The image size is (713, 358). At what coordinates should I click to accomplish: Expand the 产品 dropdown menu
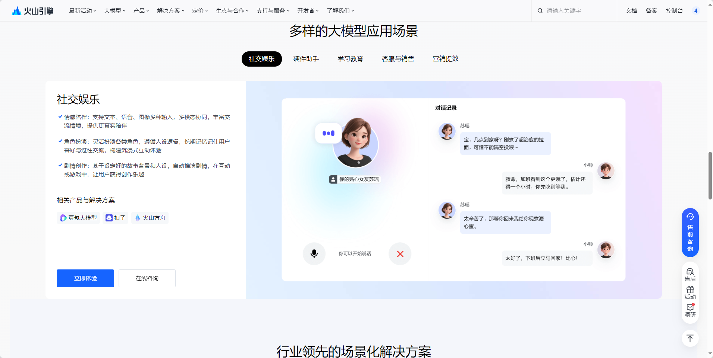click(141, 11)
